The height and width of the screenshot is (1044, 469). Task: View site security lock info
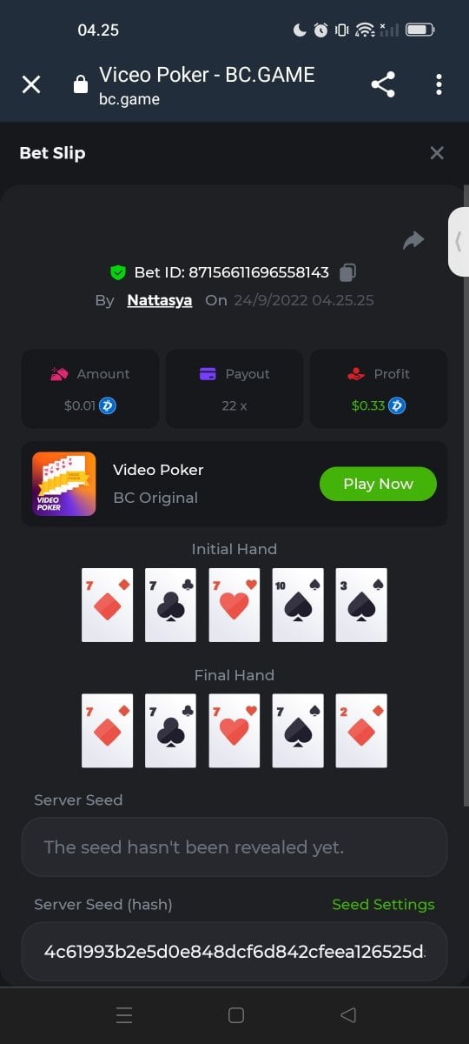point(81,84)
